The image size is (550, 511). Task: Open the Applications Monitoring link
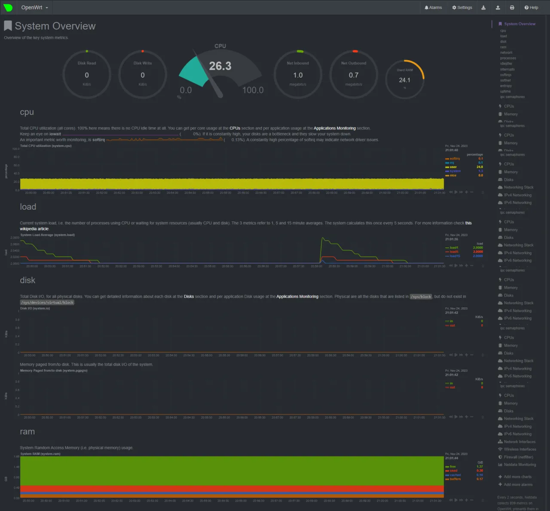(x=334, y=128)
